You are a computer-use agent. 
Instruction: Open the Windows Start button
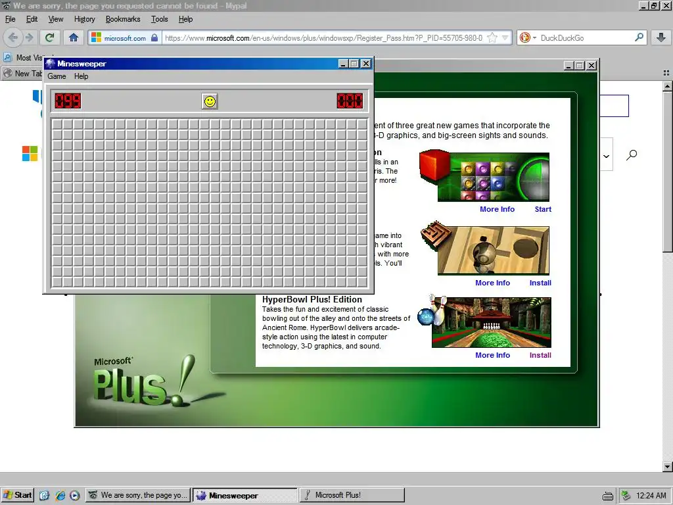17,495
